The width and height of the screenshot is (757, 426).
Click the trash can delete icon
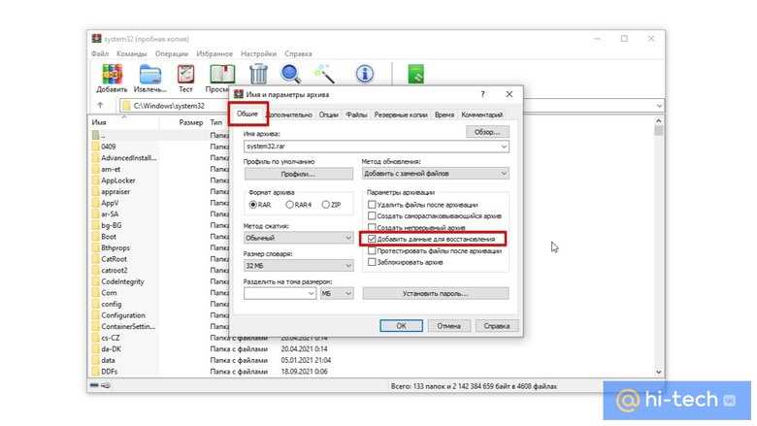click(x=258, y=74)
